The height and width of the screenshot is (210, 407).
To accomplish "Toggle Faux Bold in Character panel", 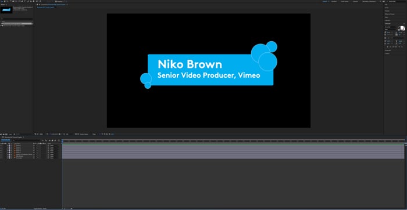I will pyautogui.click(x=387, y=47).
